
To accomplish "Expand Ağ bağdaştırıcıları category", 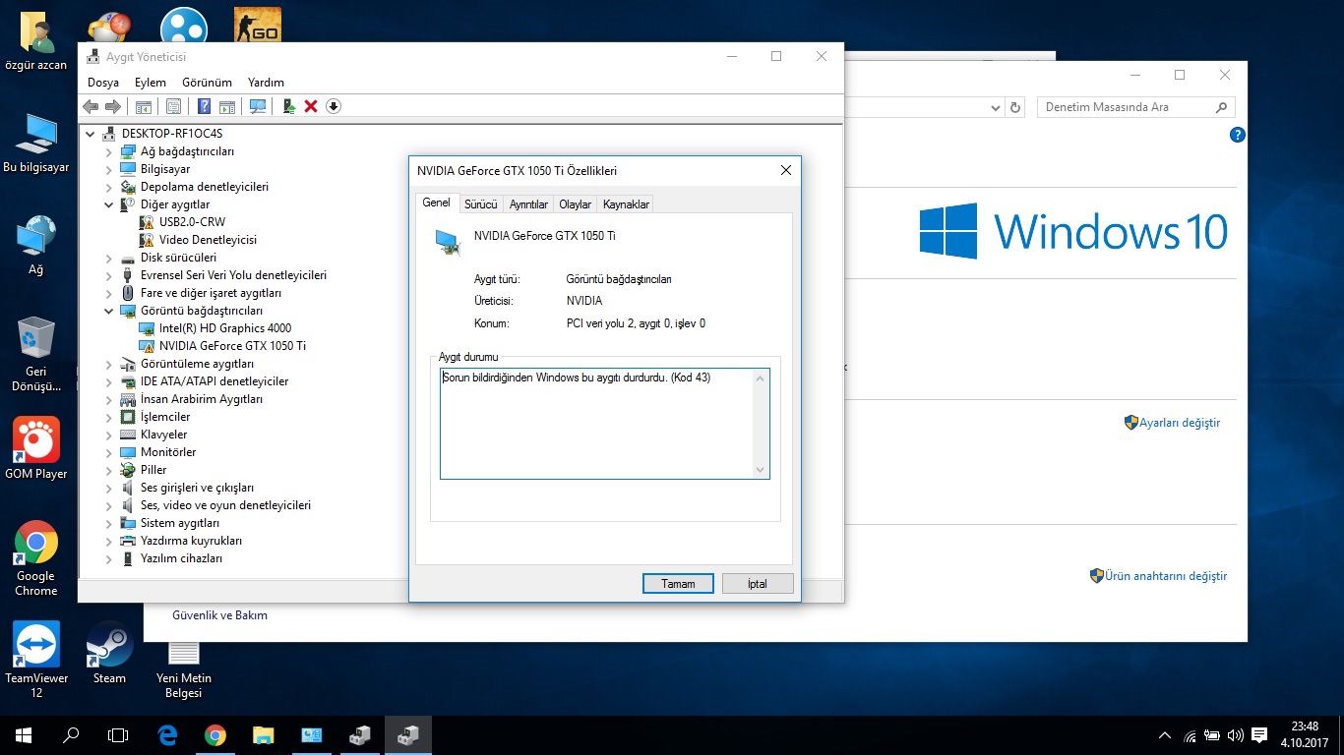I will coord(109,151).
